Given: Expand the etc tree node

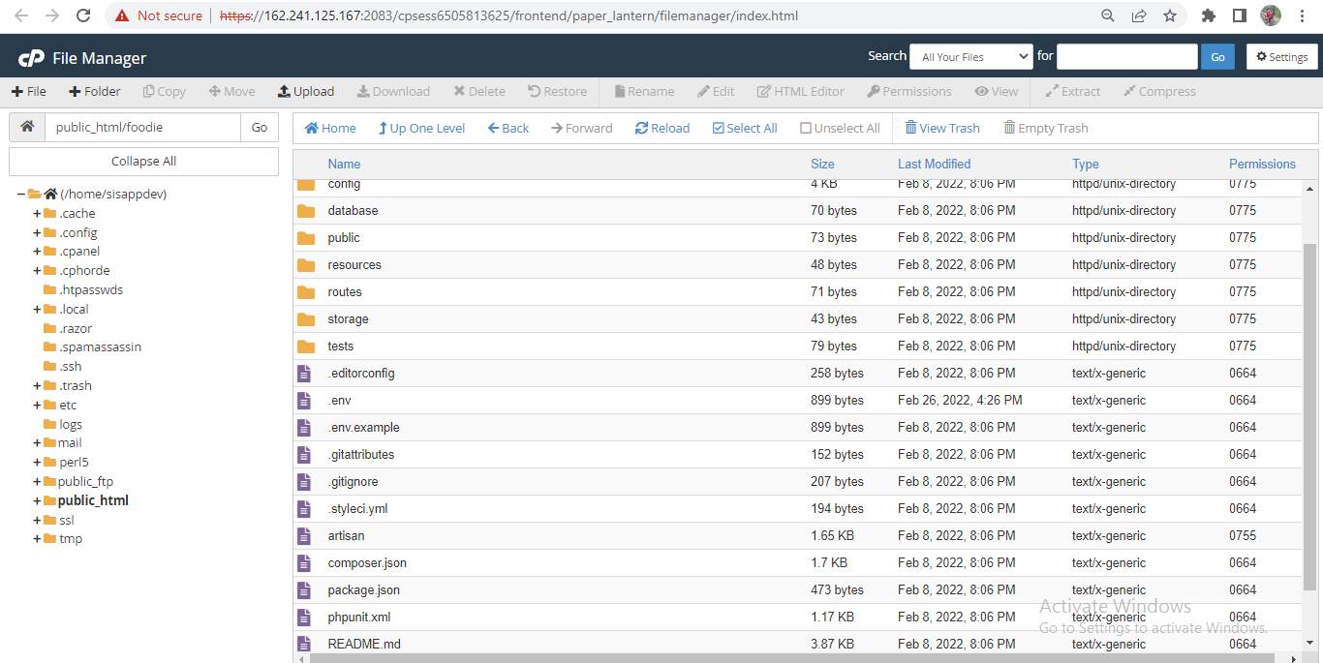Looking at the screenshot, I should point(37,406).
